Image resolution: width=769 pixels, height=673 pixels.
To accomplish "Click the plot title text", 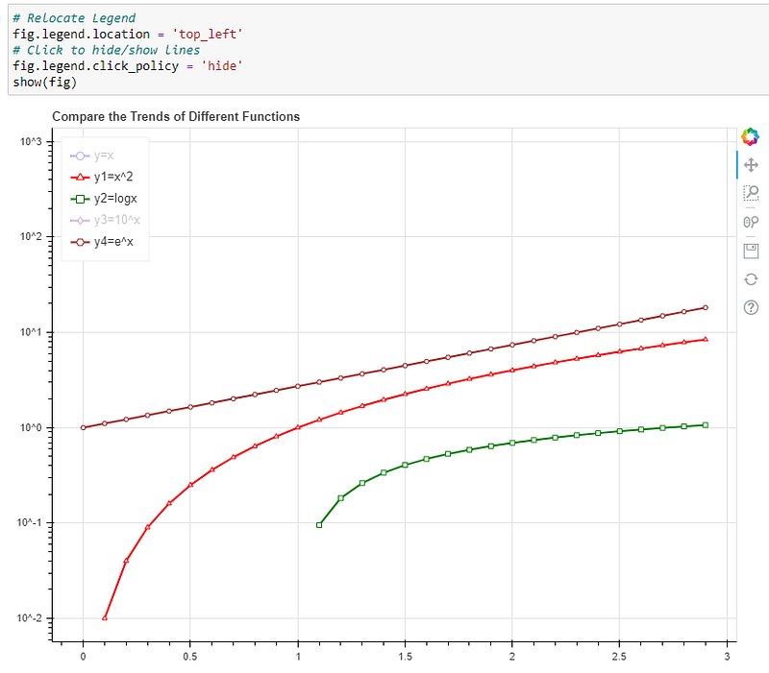I will pos(176,116).
